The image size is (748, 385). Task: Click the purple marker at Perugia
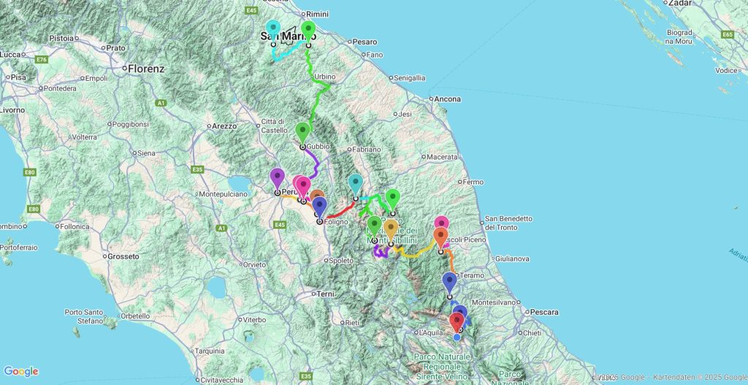point(277,178)
